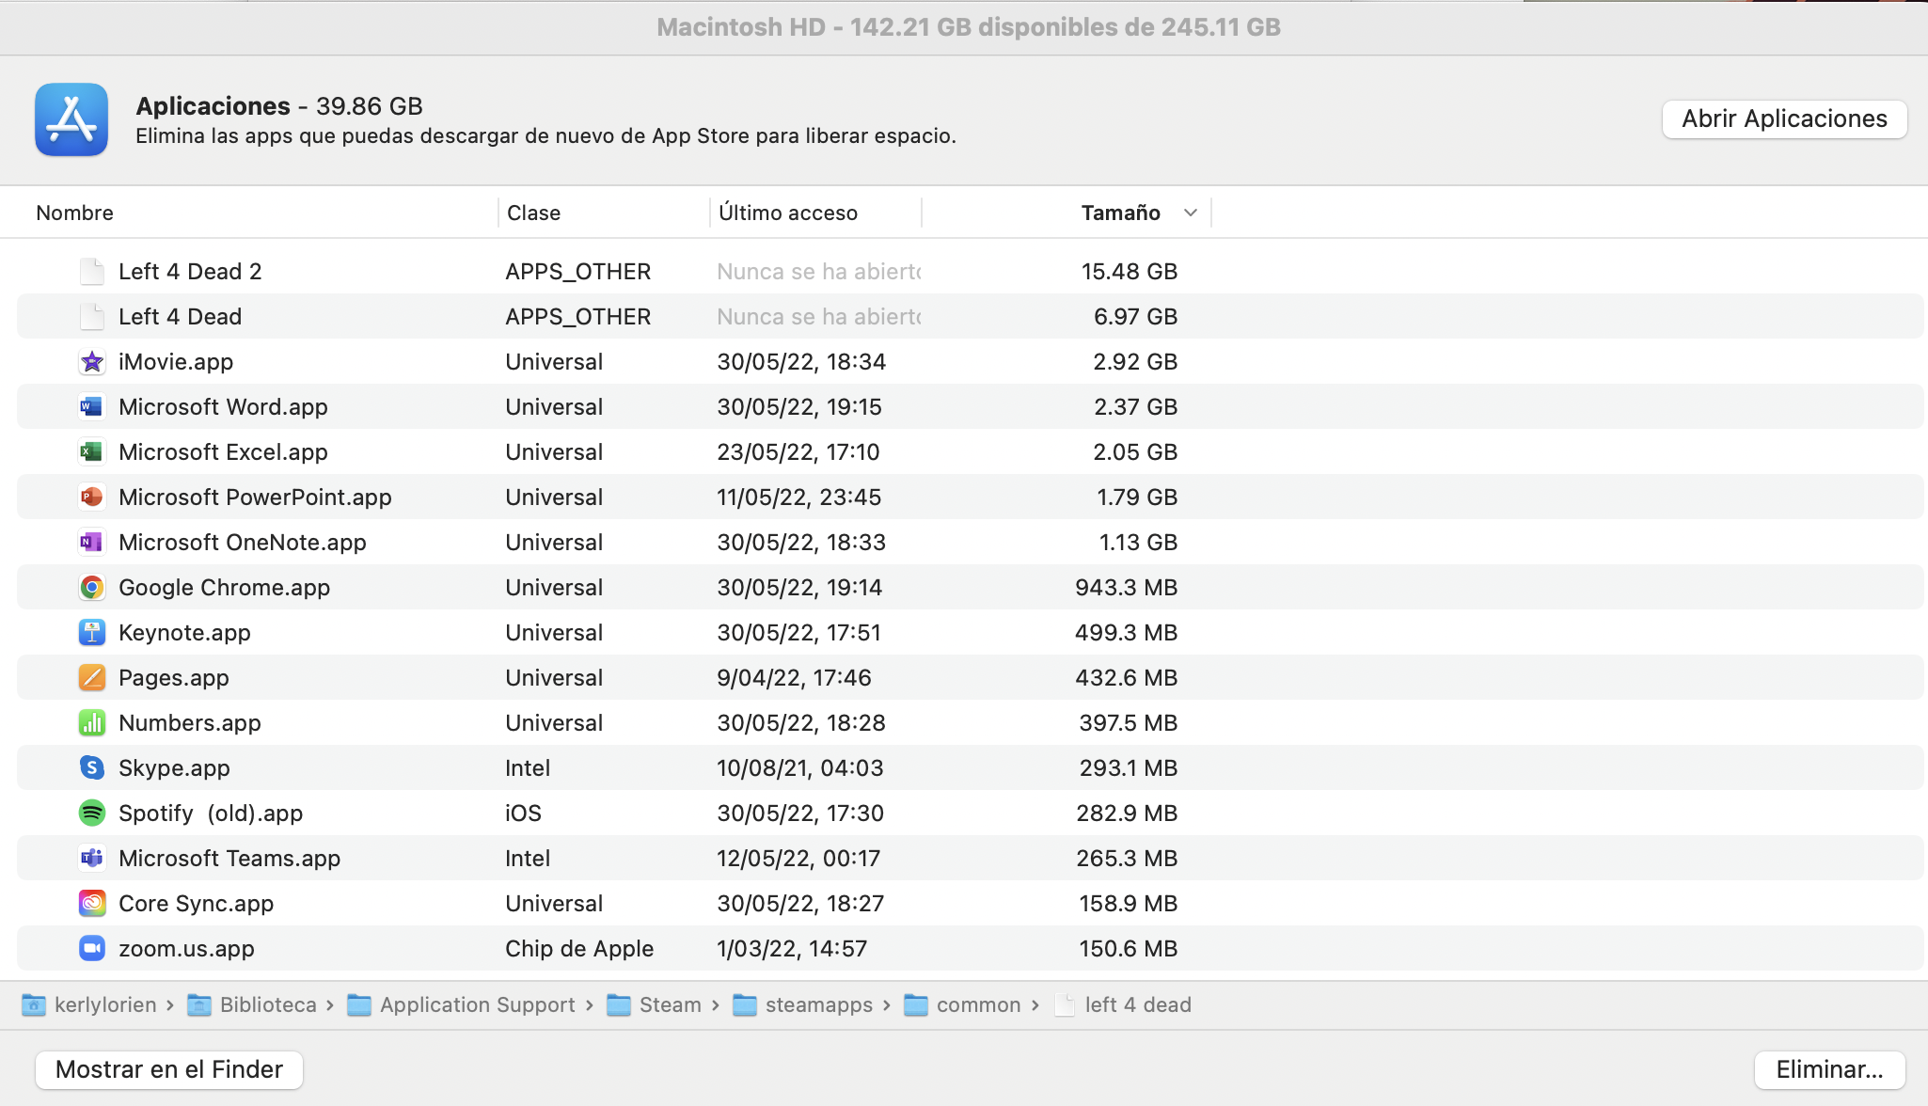Click the Core Sync app icon
The height and width of the screenshot is (1106, 1928).
91,904
